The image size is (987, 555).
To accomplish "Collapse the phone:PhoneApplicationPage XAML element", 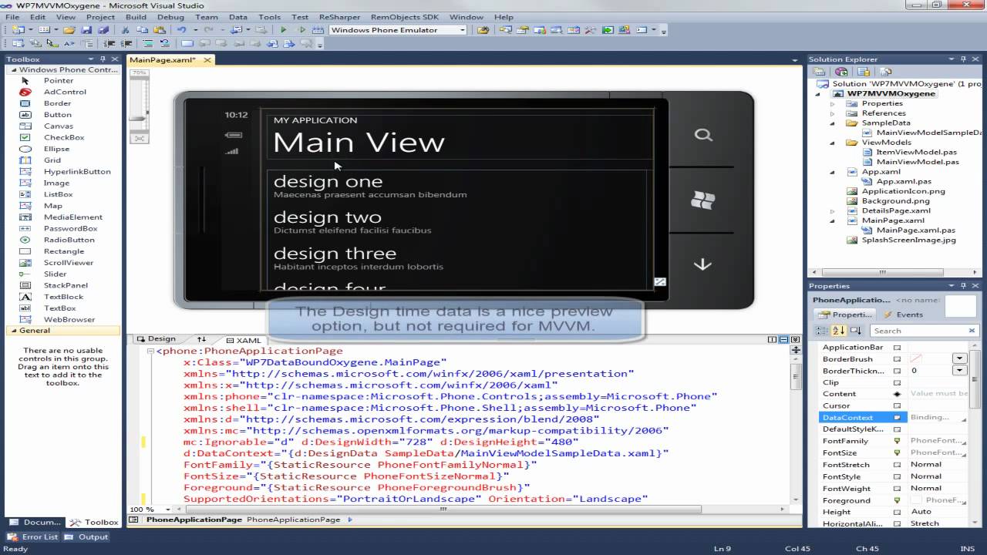I will point(149,351).
